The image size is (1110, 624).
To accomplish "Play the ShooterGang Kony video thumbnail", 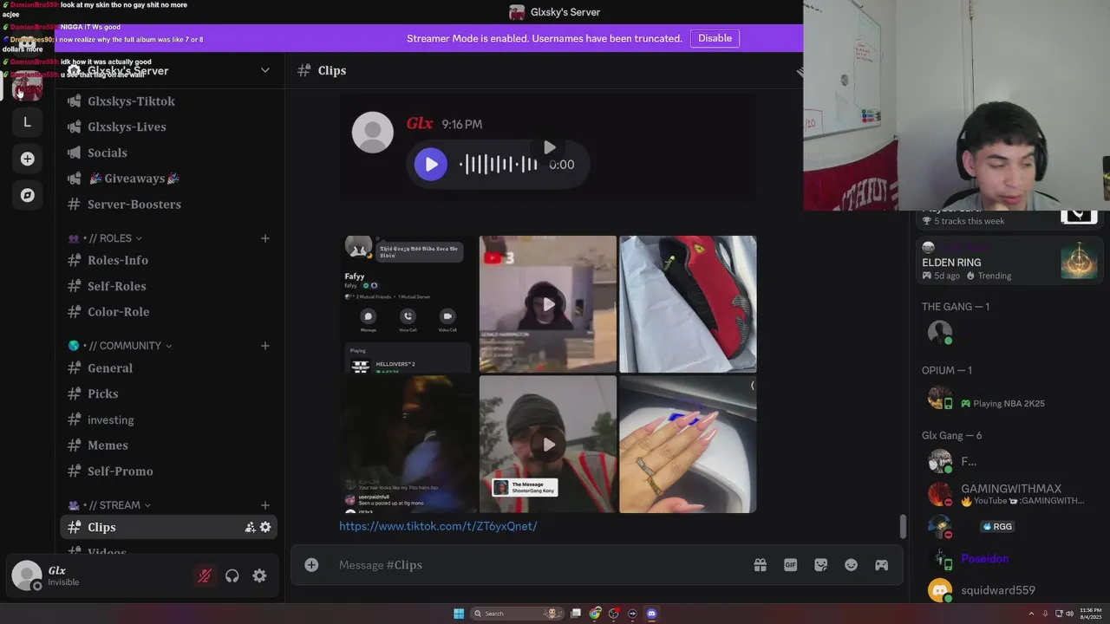I will [548, 445].
